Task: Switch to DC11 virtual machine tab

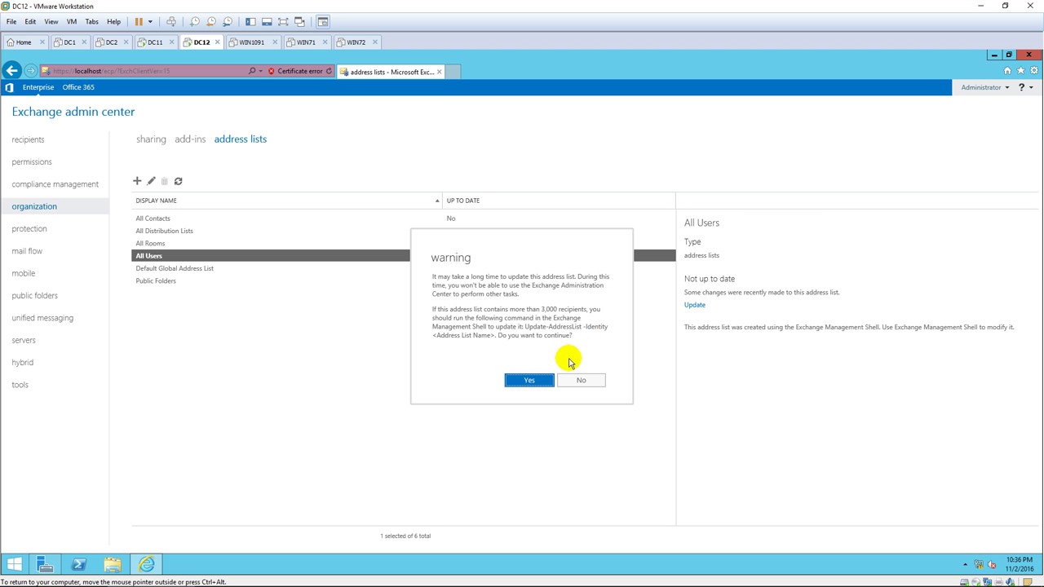Action: [x=154, y=42]
